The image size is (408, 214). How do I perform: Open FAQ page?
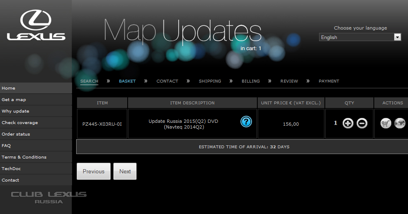[36, 145]
